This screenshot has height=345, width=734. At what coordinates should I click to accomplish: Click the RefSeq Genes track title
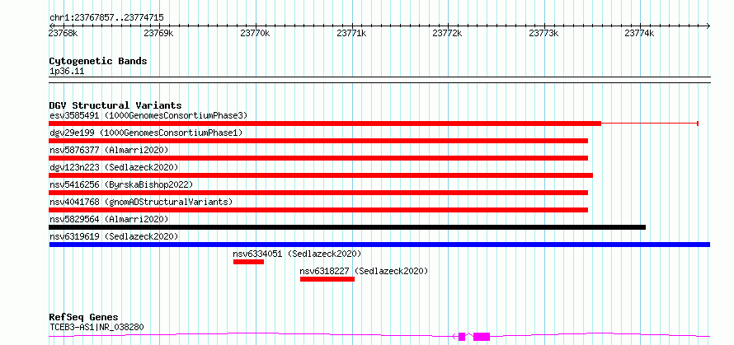pos(84,318)
